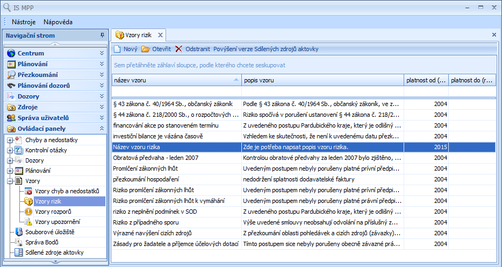Open the Nápověda menu
Image resolution: width=502 pixels, height=267 pixels.
click(x=58, y=22)
